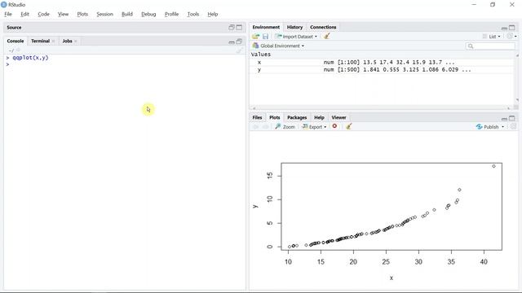Clear environment objects with the broom icon
This screenshot has width=522, height=293.
[326, 36]
